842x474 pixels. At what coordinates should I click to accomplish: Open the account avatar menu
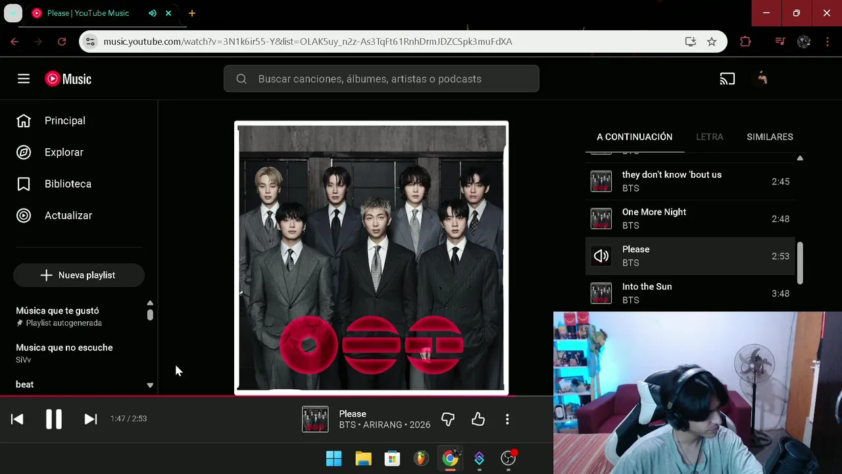[762, 79]
